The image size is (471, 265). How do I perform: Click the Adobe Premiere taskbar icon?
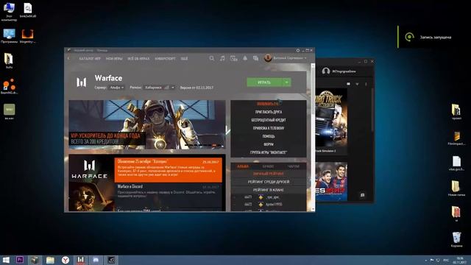(x=20, y=260)
